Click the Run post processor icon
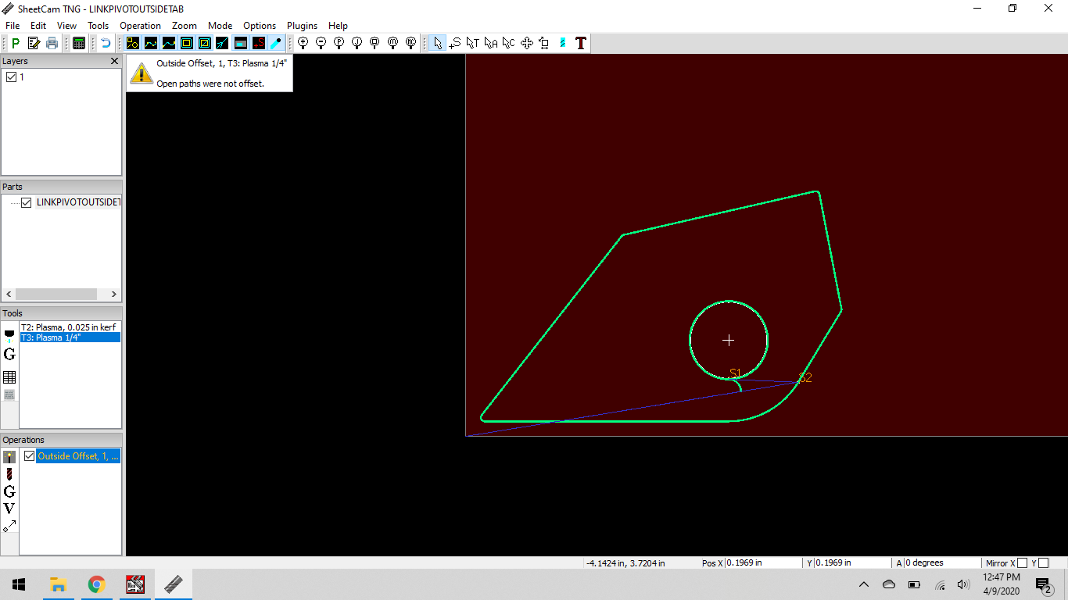The height and width of the screenshot is (600, 1068). pos(16,43)
